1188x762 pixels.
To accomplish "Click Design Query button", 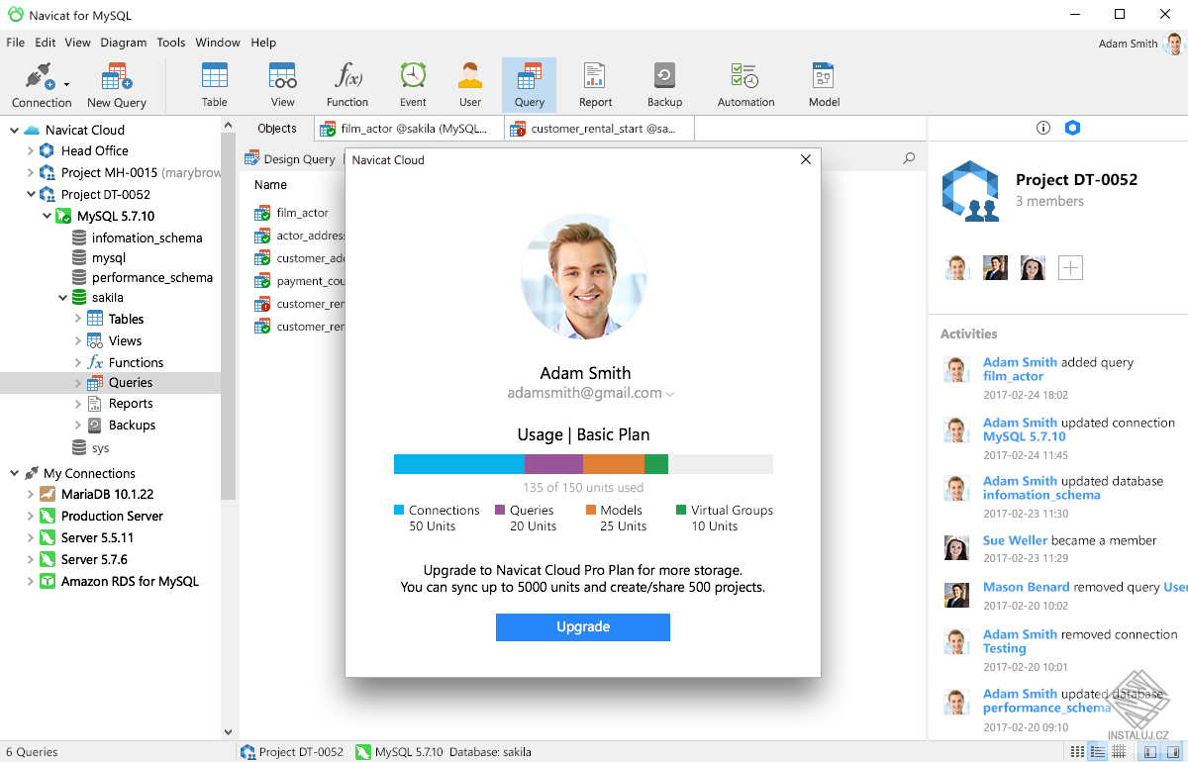I will (x=290, y=159).
